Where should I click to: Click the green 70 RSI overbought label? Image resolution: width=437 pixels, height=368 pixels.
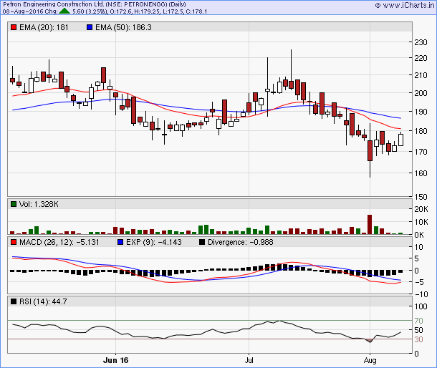point(419,321)
